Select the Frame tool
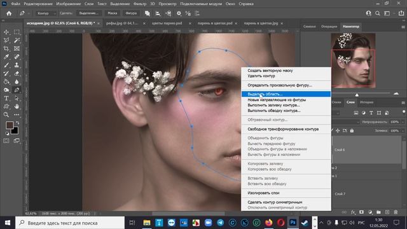The width and height of the screenshot is (407, 229). [x=17, y=48]
